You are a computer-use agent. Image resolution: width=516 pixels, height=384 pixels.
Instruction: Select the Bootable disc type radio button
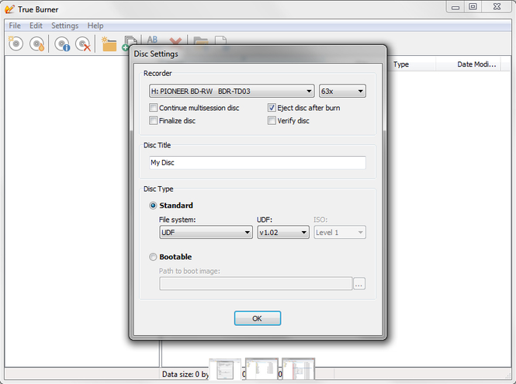(153, 257)
